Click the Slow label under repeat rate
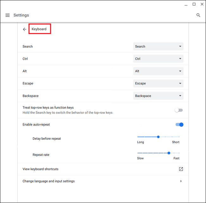 point(140,158)
